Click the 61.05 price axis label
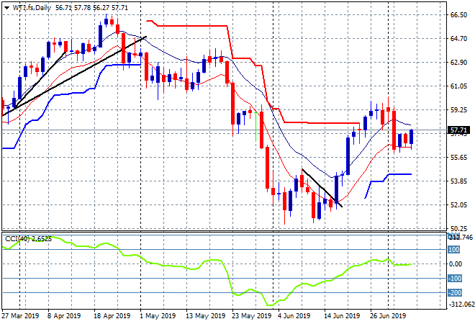475x324 pixels. pyautogui.click(x=458, y=86)
